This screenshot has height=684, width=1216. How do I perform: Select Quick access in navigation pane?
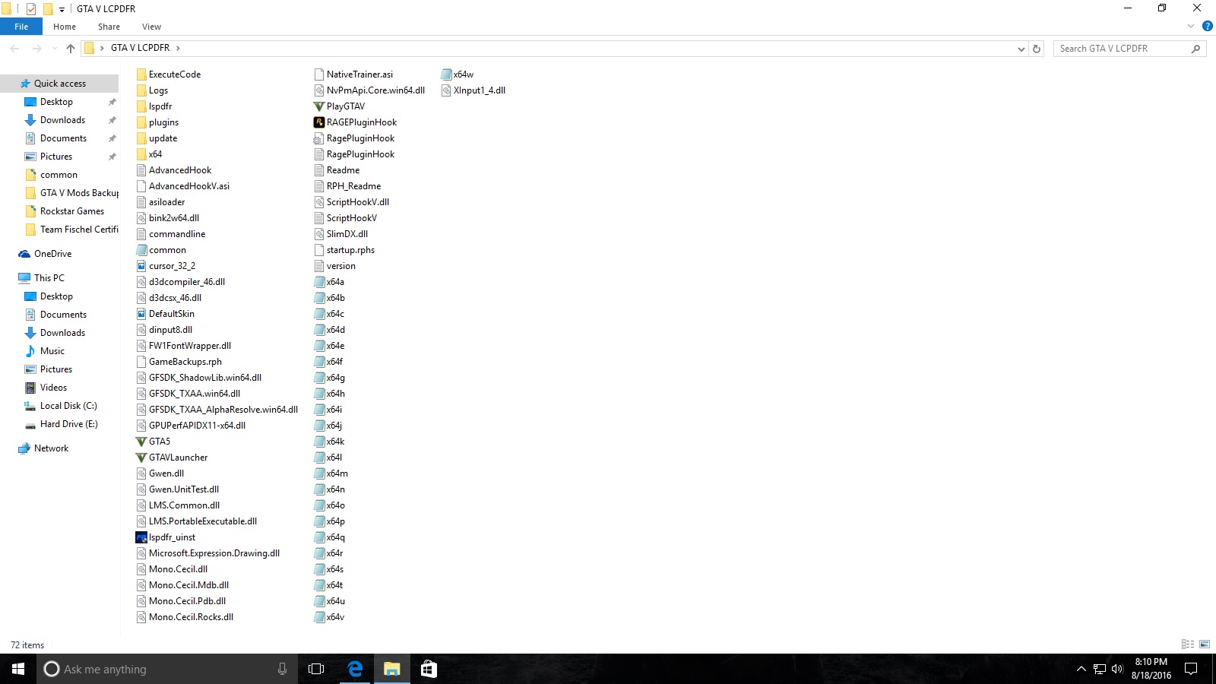59,84
